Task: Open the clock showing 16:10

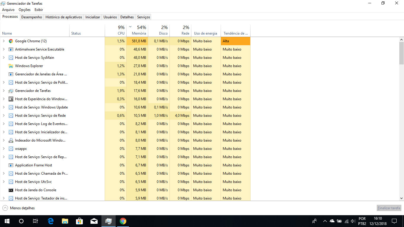Action: 378,221
